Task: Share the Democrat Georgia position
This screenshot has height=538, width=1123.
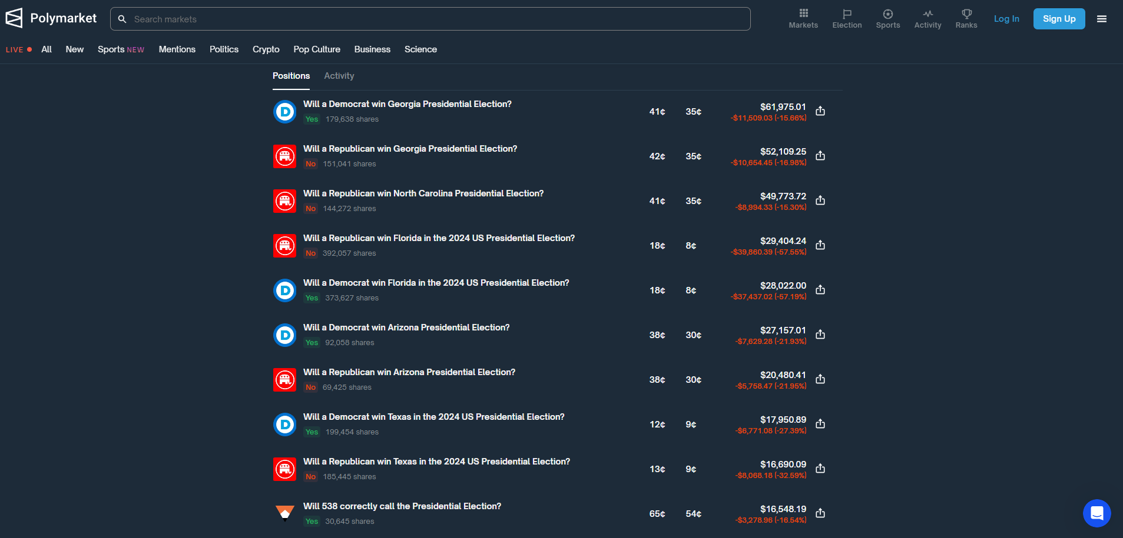Action: click(820, 111)
